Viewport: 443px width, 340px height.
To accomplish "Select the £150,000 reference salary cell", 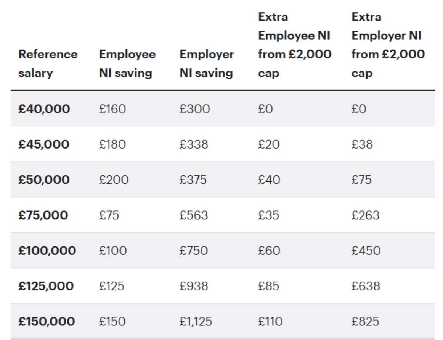I will click(x=47, y=322).
